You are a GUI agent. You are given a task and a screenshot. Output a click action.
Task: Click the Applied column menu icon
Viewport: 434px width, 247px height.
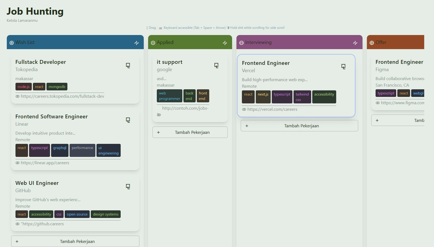tap(225, 43)
